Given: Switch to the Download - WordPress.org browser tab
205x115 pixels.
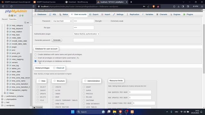Looking at the screenshot, I should [78, 2].
